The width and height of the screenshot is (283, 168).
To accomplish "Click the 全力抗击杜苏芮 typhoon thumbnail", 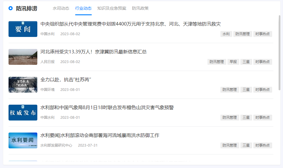I will pos(23,85).
